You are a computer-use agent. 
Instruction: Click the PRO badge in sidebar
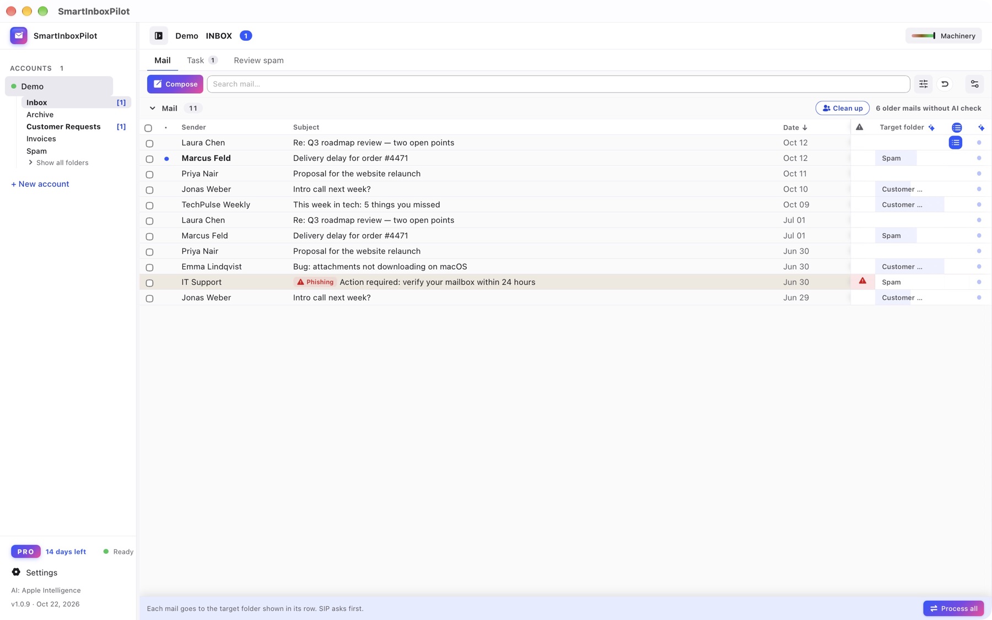click(x=25, y=551)
